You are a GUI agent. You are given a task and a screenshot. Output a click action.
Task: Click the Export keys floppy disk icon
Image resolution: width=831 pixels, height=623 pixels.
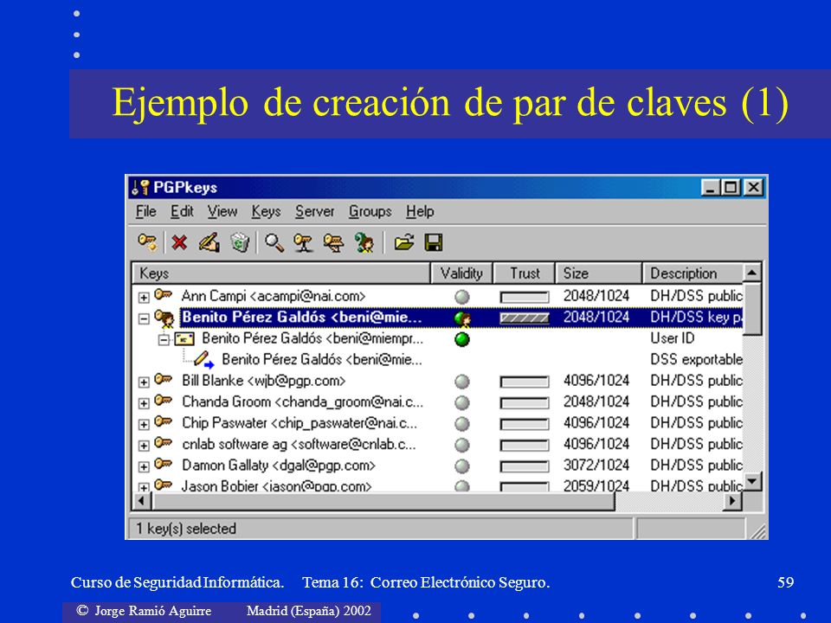[434, 242]
